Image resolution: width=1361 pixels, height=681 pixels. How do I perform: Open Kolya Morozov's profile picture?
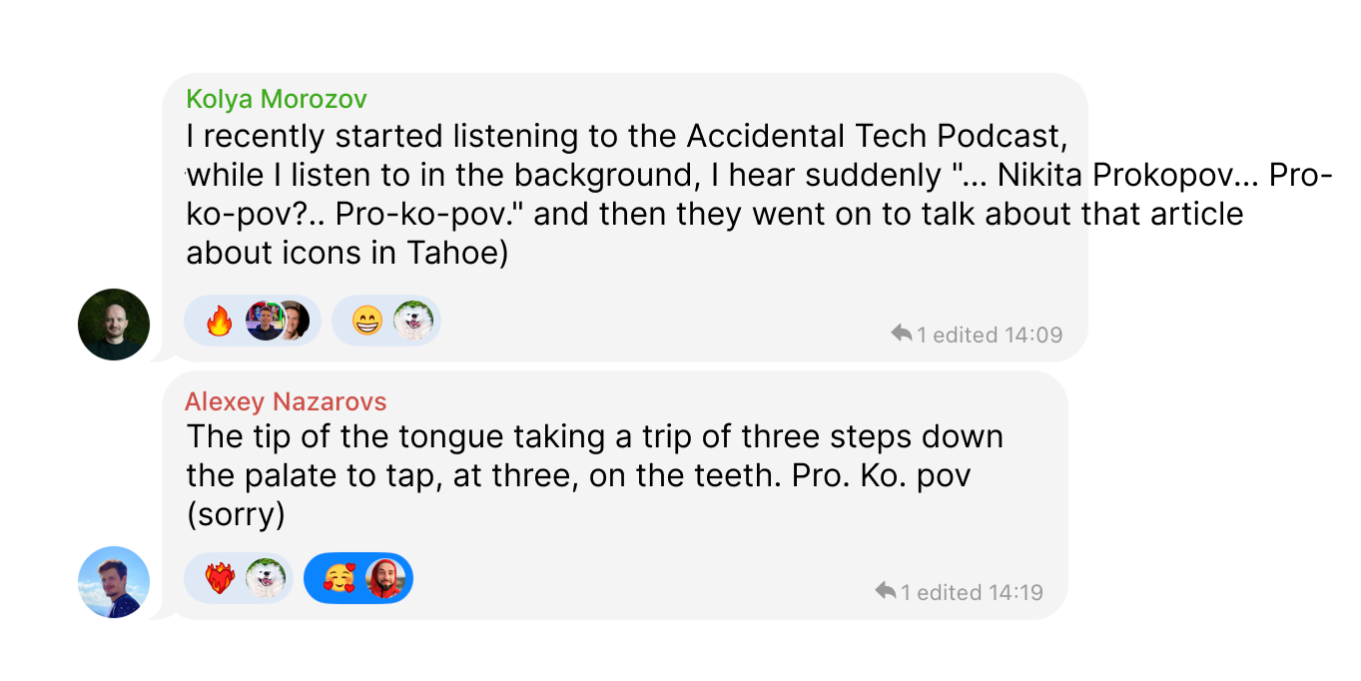pyautogui.click(x=114, y=325)
